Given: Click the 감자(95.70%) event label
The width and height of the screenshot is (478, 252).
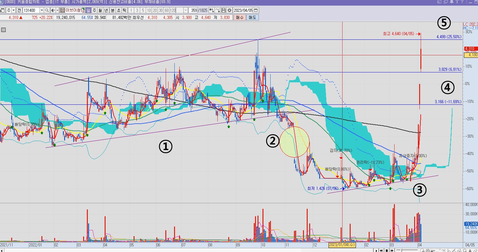Looking at the screenshot, I should [x=341, y=150].
